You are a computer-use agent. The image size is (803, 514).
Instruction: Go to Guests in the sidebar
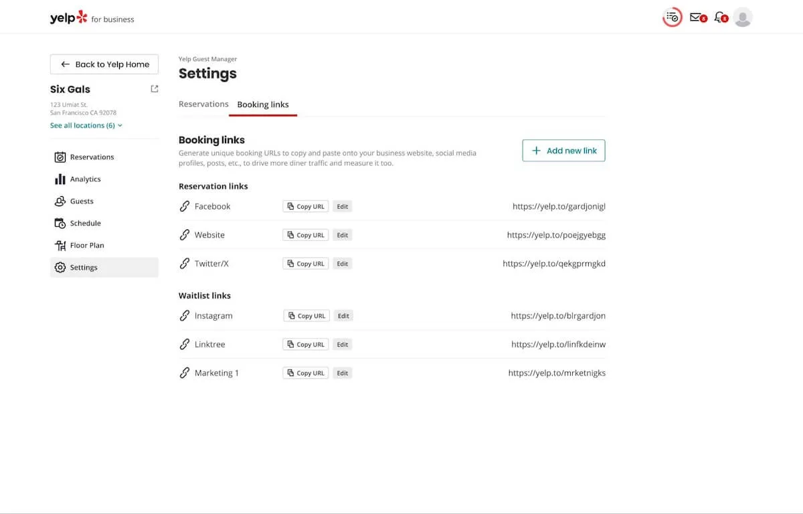pyautogui.click(x=104, y=201)
